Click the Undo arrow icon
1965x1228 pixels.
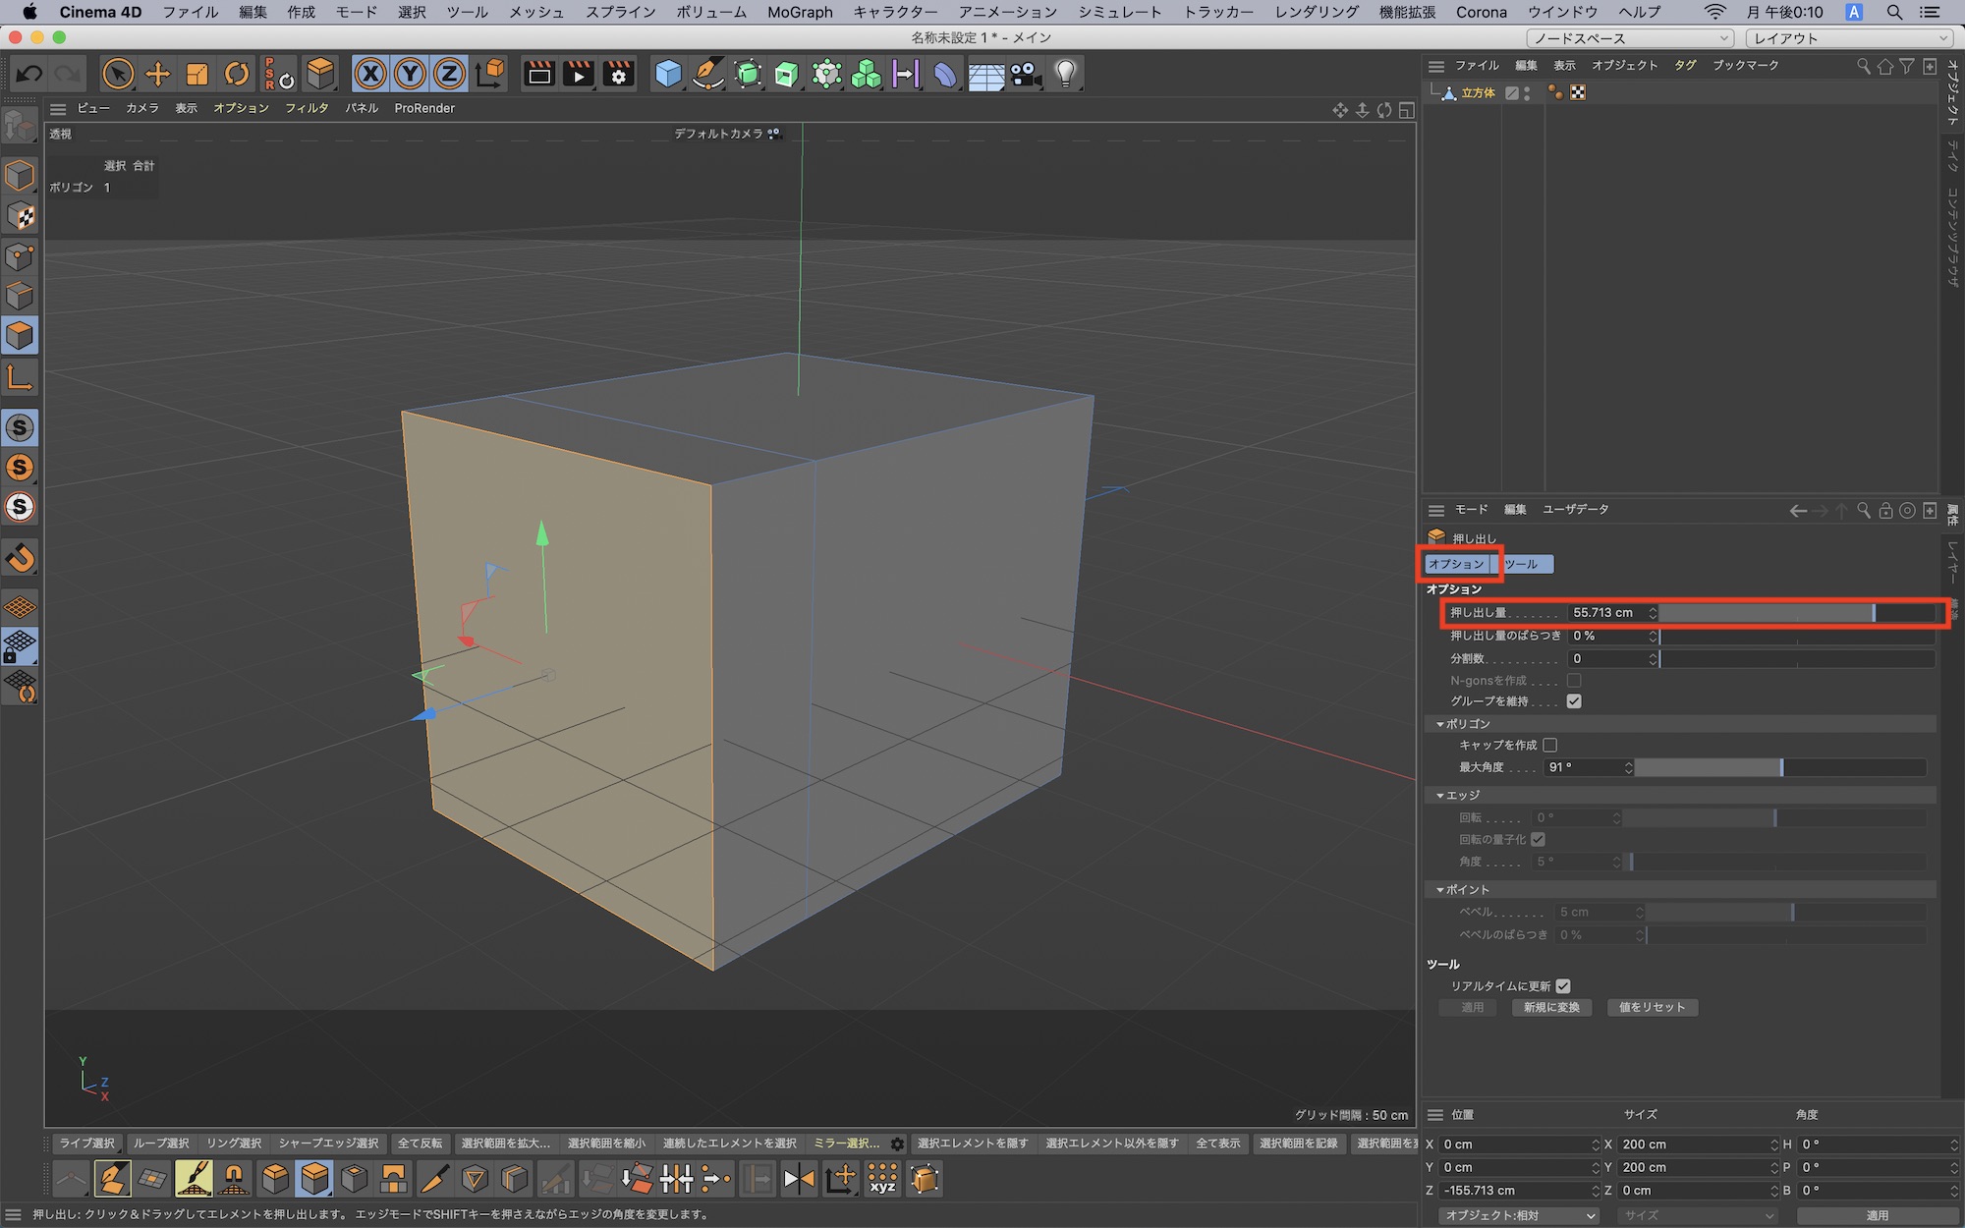pyautogui.click(x=29, y=74)
